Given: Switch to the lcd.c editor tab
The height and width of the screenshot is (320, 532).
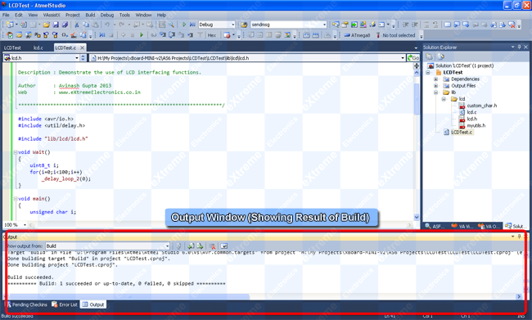Looking at the screenshot, I should pyautogui.click(x=38, y=47).
